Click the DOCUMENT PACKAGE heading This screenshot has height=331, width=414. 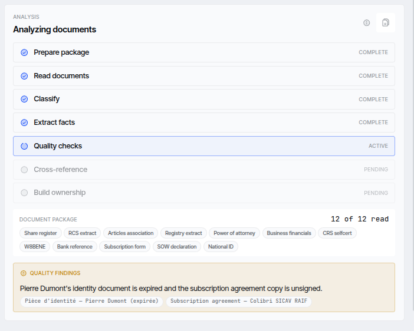pyautogui.click(x=48, y=220)
